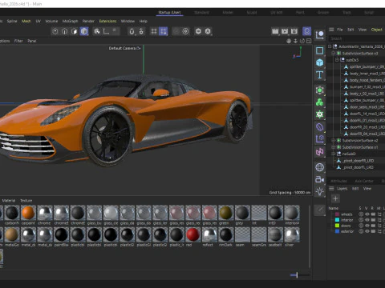
Task: Add a Camera from side palette
Action: pos(320,179)
